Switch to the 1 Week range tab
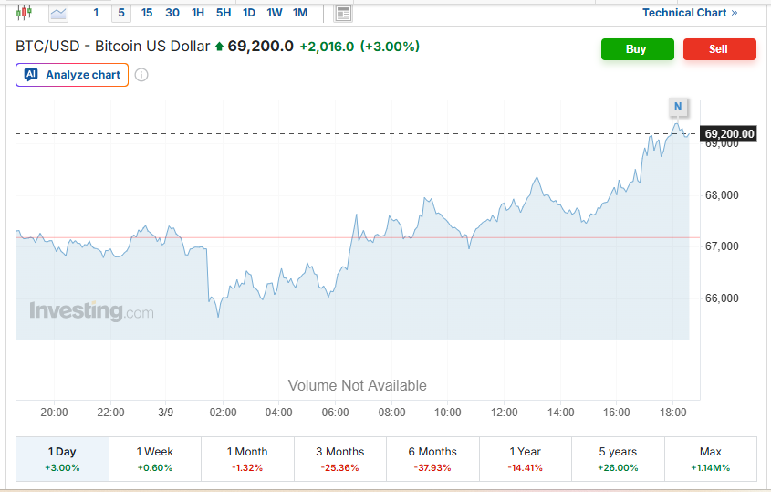 click(155, 458)
